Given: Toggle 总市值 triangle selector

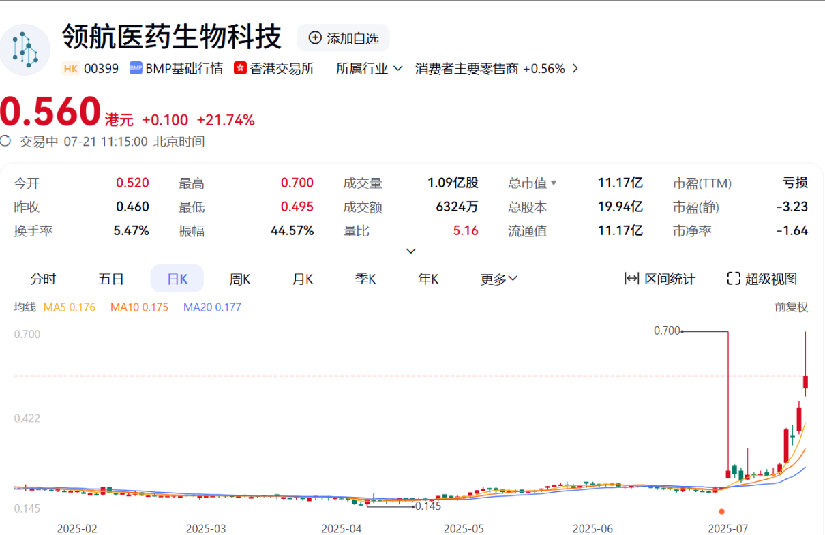Looking at the screenshot, I should tap(554, 183).
